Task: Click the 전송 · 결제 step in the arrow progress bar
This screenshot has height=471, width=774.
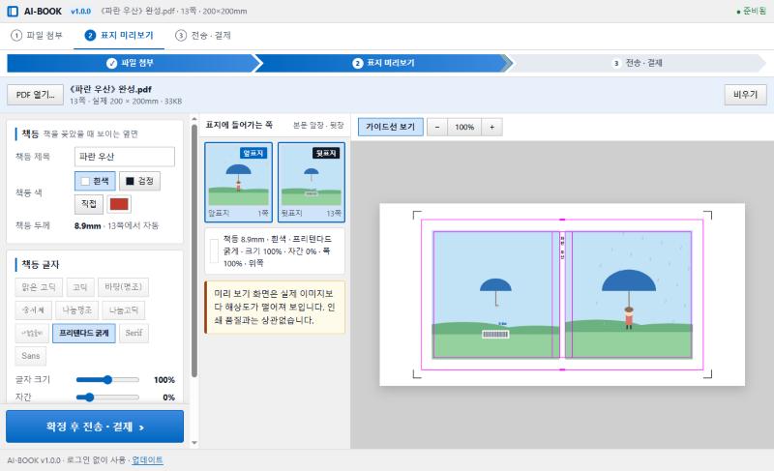Action: pyautogui.click(x=638, y=63)
